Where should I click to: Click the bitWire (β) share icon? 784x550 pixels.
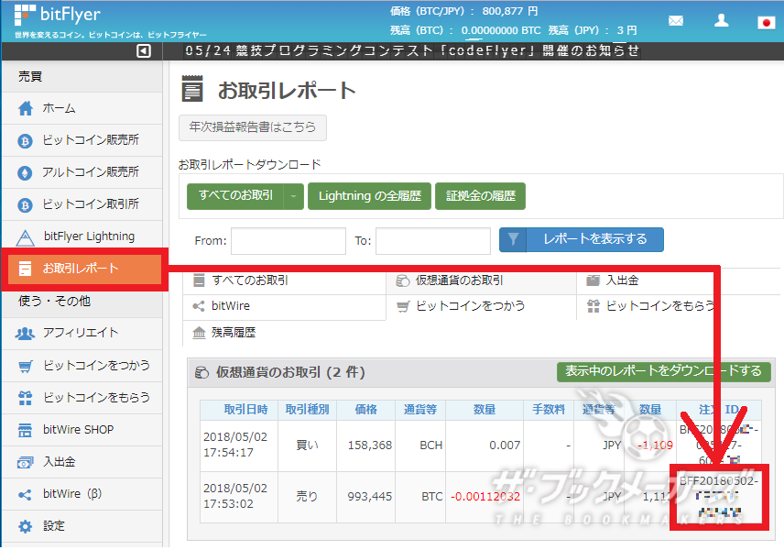(x=25, y=494)
